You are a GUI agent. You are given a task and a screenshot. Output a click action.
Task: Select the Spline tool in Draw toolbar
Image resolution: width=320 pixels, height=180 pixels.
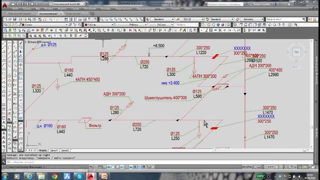tap(4, 78)
